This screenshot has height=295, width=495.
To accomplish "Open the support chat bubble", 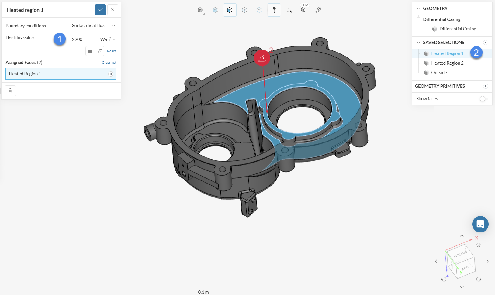I will pos(480,224).
